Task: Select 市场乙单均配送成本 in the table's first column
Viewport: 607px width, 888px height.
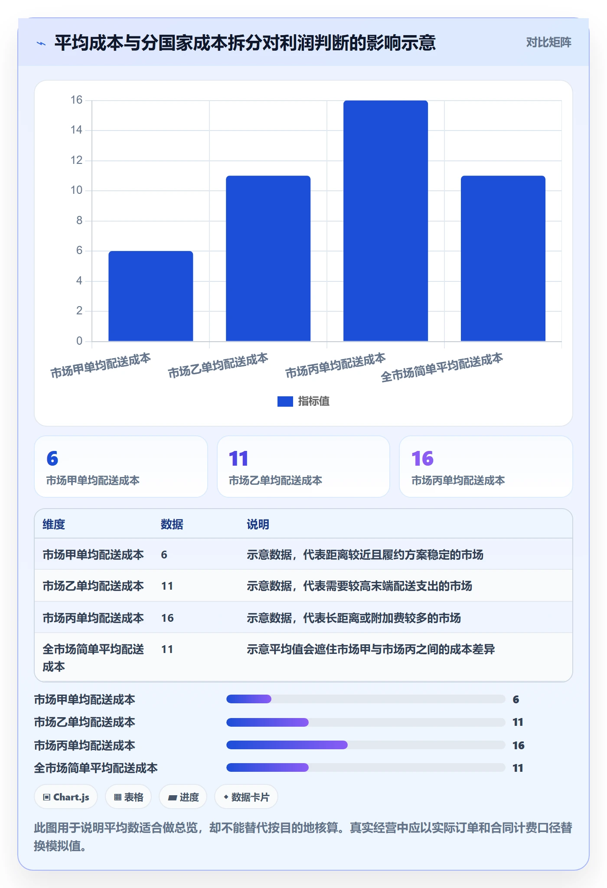Action: pyautogui.click(x=93, y=586)
